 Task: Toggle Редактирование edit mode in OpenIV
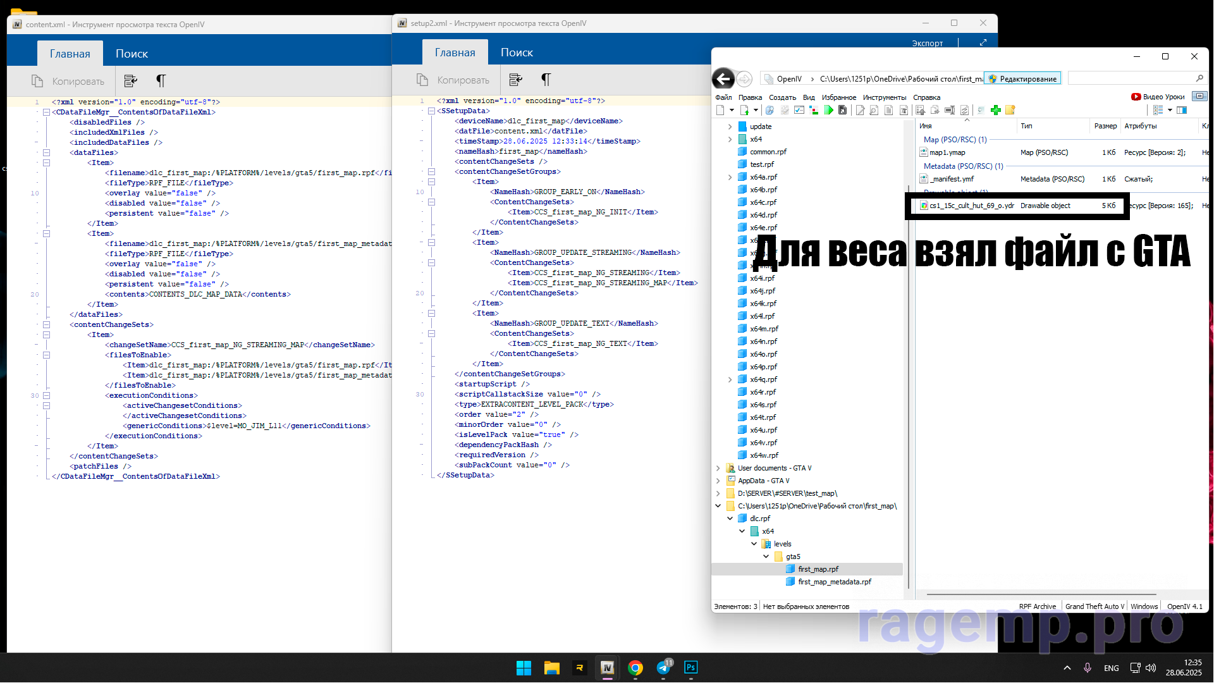pyautogui.click(x=1022, y=78)
